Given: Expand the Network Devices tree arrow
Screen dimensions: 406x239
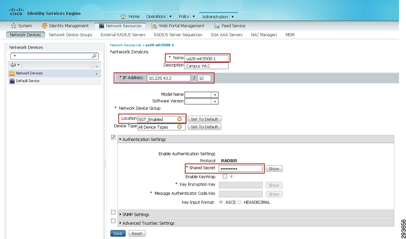Looking at the screenshot, I should pyautogui.click(x=96, y=74).
